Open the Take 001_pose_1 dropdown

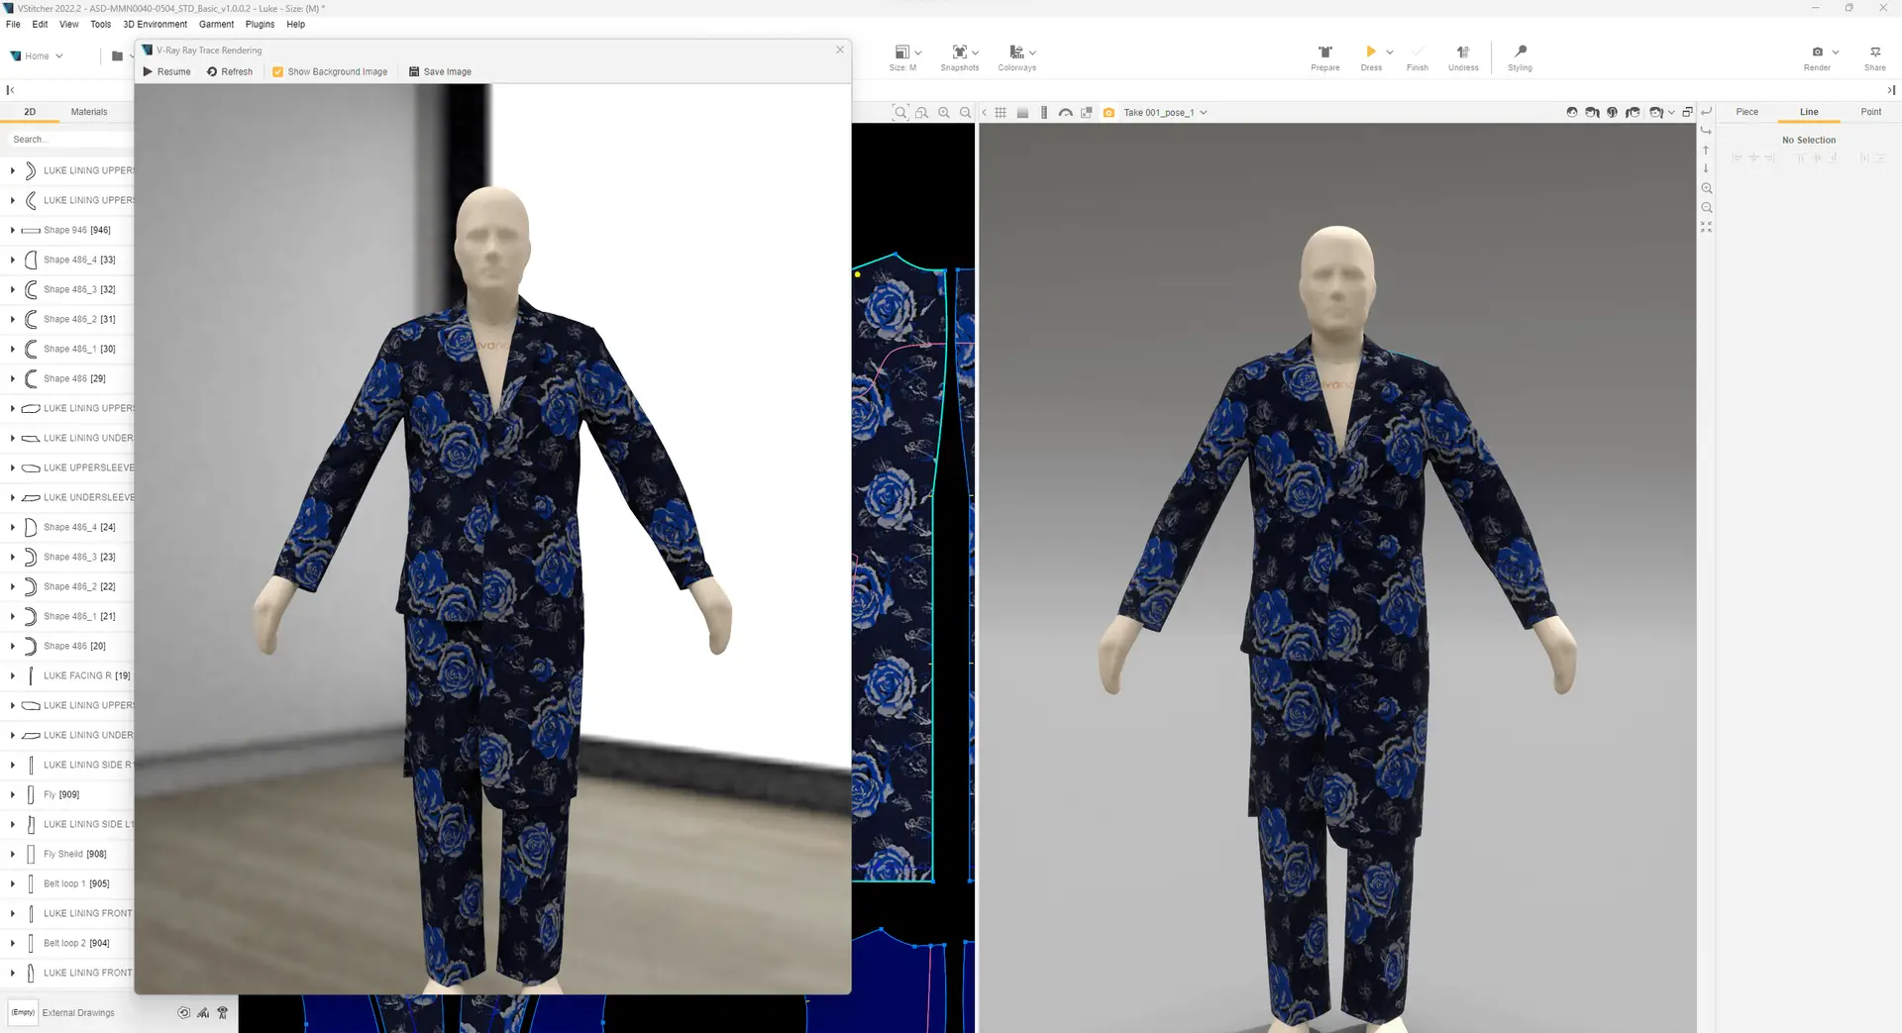point(1203,112)
